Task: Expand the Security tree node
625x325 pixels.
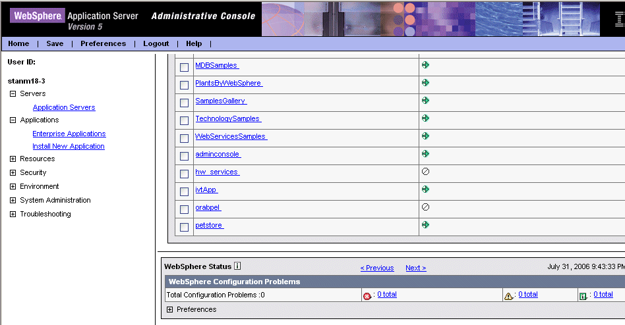Action: coord(13,172)
